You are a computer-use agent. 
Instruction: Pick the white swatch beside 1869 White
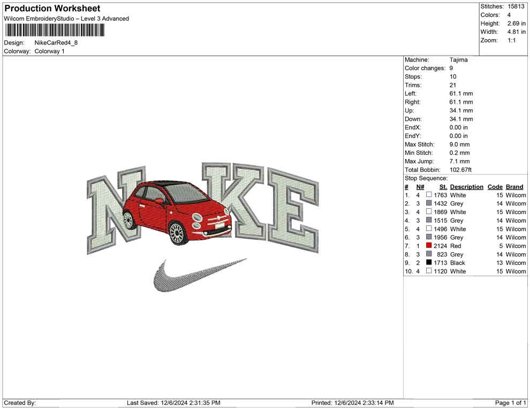(x=429, y=211)
